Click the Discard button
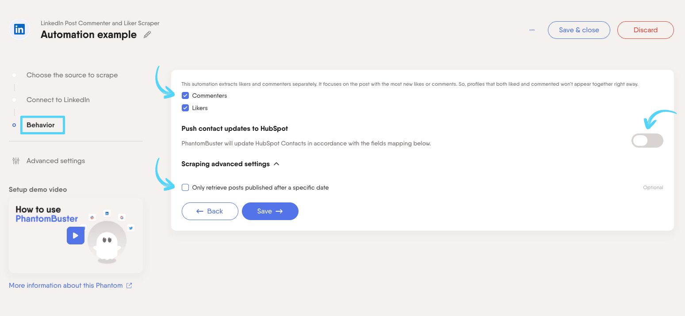Image resolution: width=685 pixels, height=316 pixels. click(x=645, y=30)
